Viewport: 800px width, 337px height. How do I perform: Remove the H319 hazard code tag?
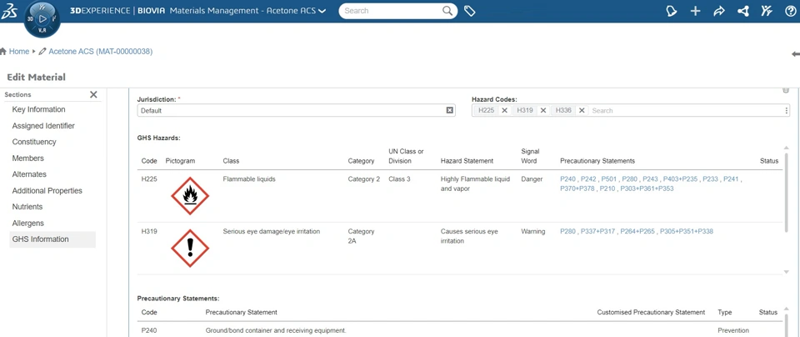[543, 110]
